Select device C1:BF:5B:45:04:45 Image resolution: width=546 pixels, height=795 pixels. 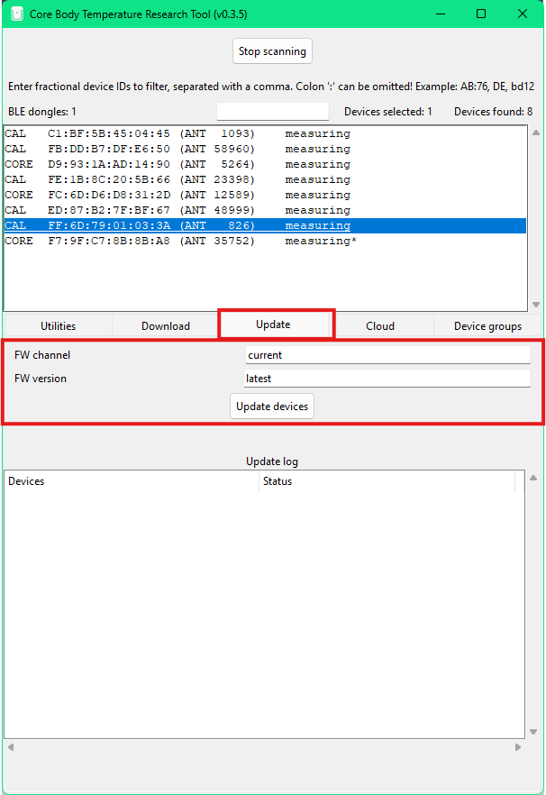coord(265,133)
